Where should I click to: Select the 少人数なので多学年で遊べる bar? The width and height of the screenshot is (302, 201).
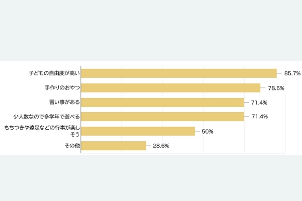(x=163, y=117)
